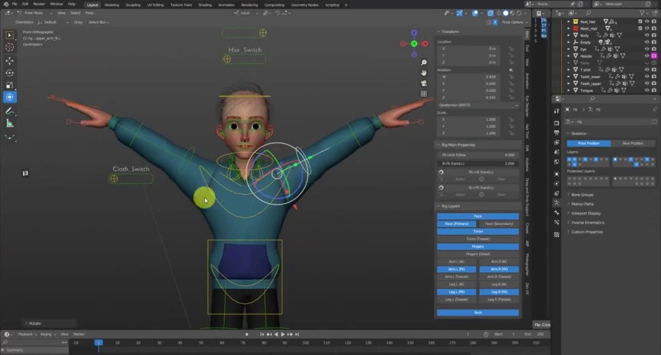This screenshot has width=661, height=355.
Task: Click the Root rig layer button
Action: point(478,313)
